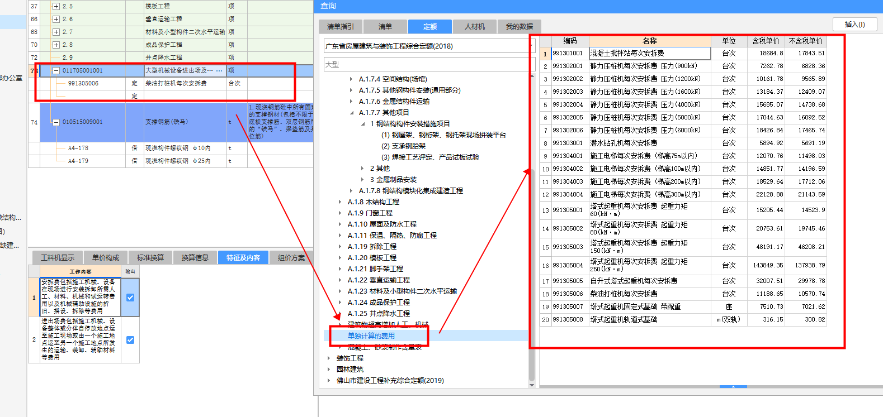Image resolution: width=883 pixels, height=417 pixels.
Task: Open the 清单 tab in the query dialog
Action: tap(385, 26)
